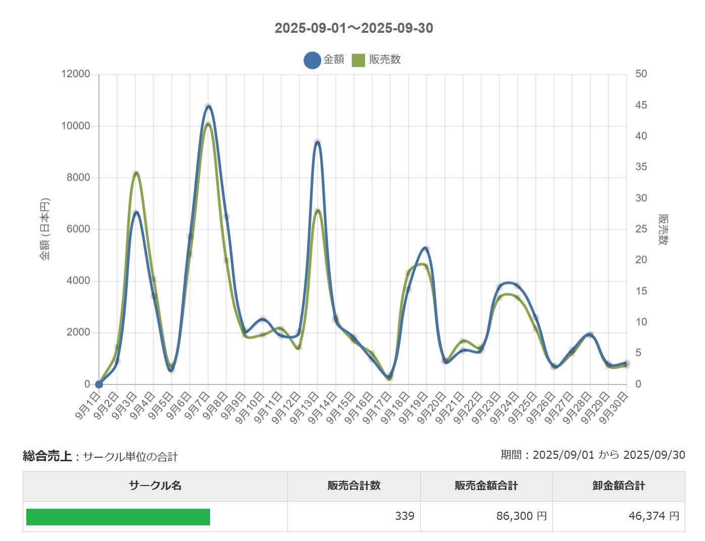Image resolution: width=705 pixels, height=541 pixels.
Task: Toggle the 販売数 series via its legend text
Action: pyautogui.click(x=385, y=60)
